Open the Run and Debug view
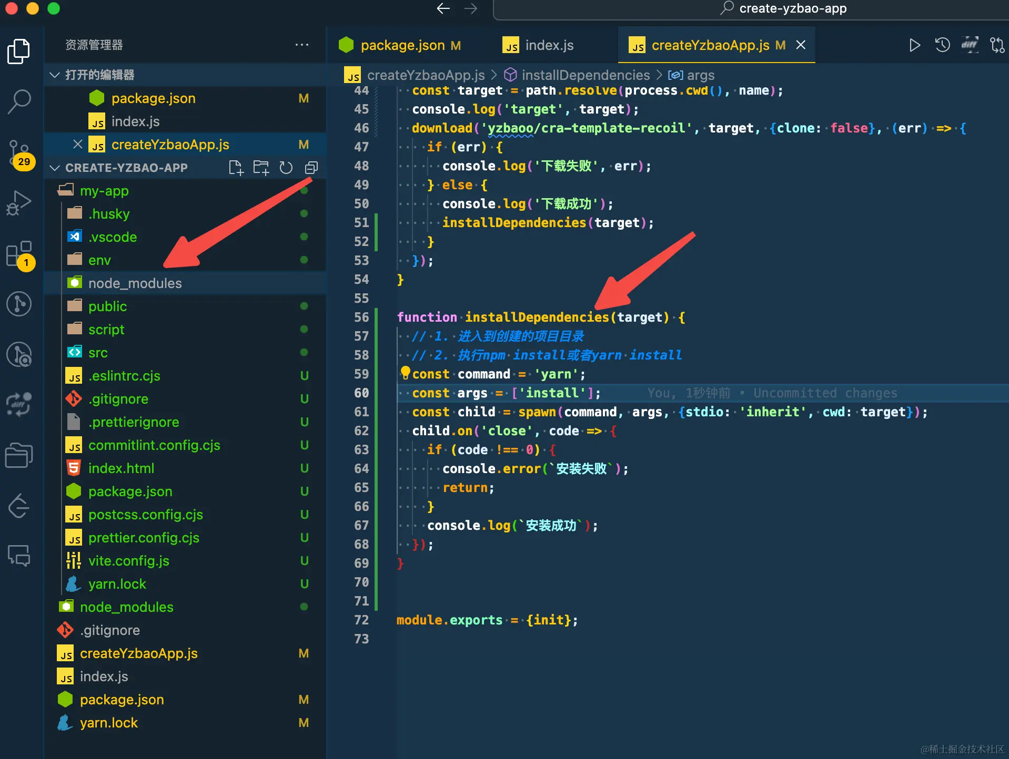 coord(19,203)
